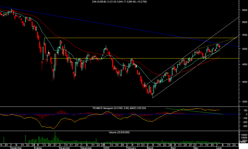
Task: Click the DAX chart title with OHLC values
Action: coord(119,2)
